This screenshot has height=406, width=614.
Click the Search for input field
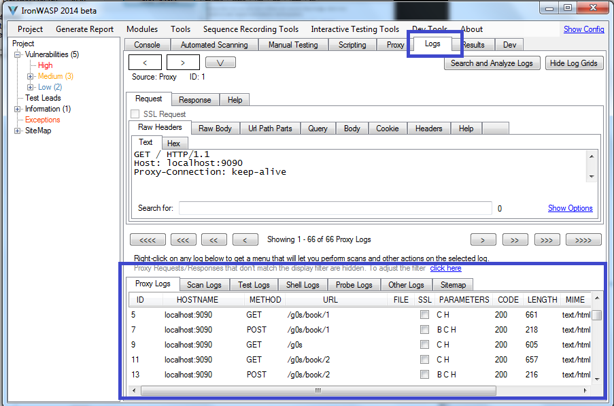pyautogui.click(x=336, y=208)
